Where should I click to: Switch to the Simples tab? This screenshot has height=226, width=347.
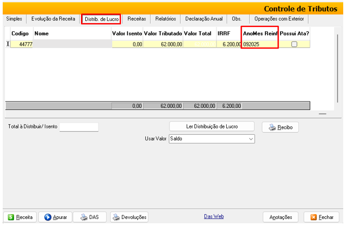[x=15, y=18]
